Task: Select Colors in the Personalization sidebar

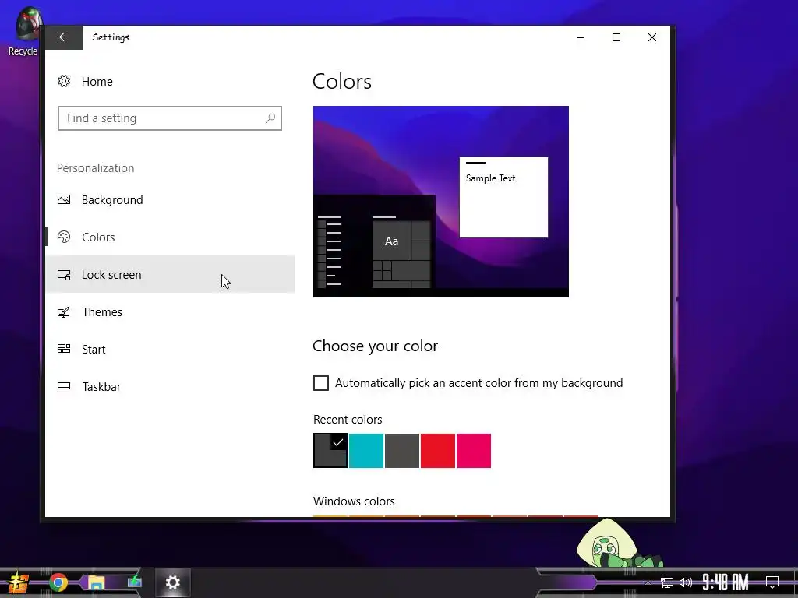Action: (x=170, y=237)
